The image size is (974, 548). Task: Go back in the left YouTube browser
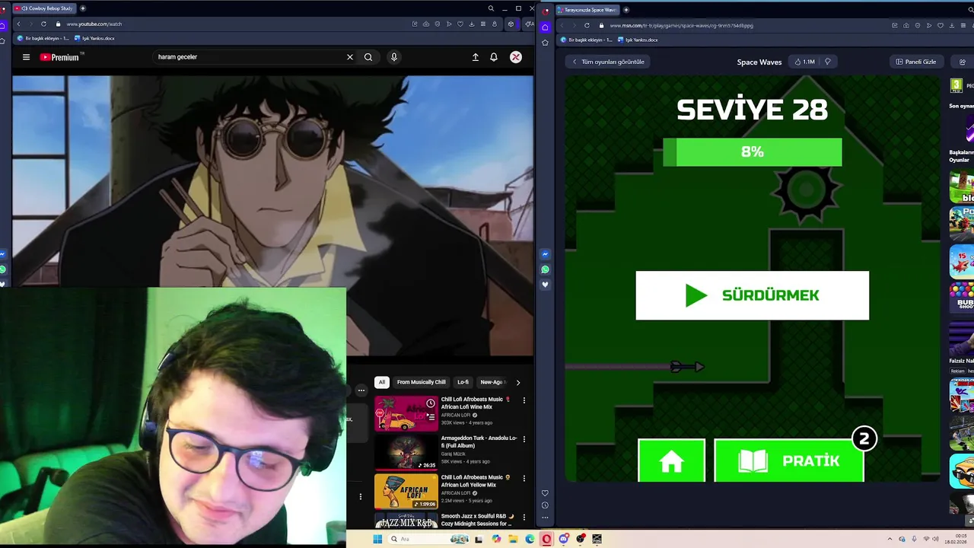point(18,24)
